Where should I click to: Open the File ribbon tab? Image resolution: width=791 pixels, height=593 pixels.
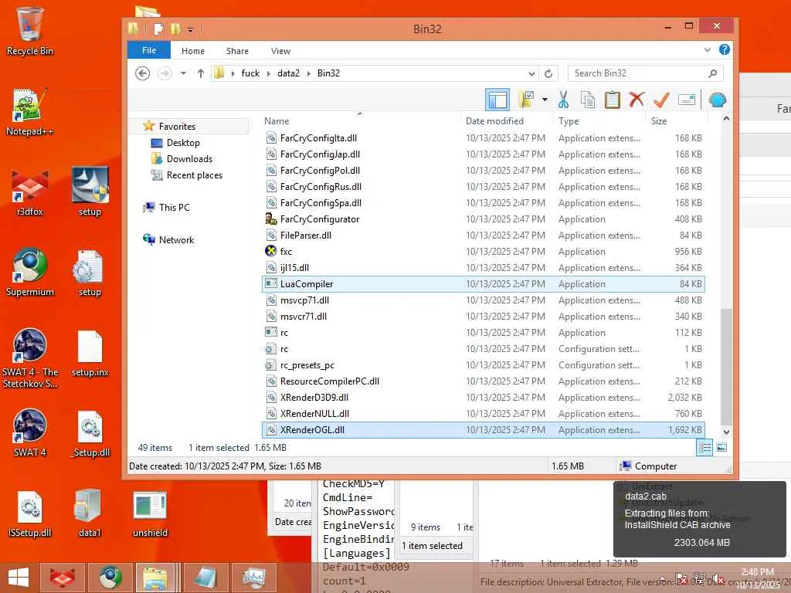pyautogui.click(x=149, y=50)
